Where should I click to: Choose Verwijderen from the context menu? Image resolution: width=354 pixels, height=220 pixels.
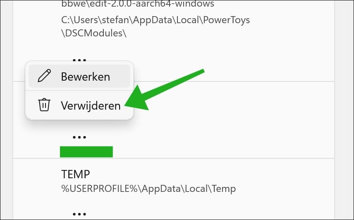coord(79,105)
